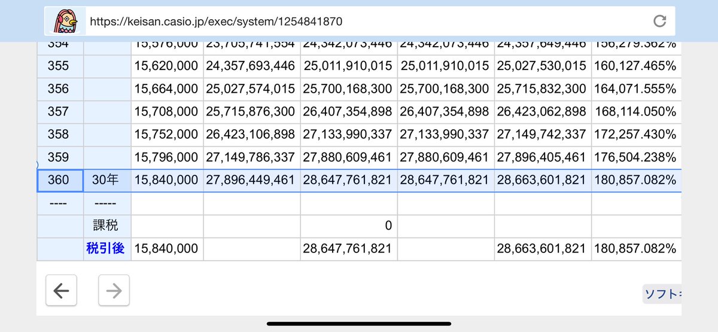
Task: Go back with the left arrow button
Action: [61, 291]
